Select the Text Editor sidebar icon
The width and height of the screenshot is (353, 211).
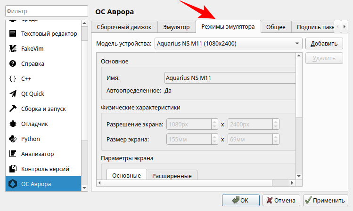coord(13,33)
